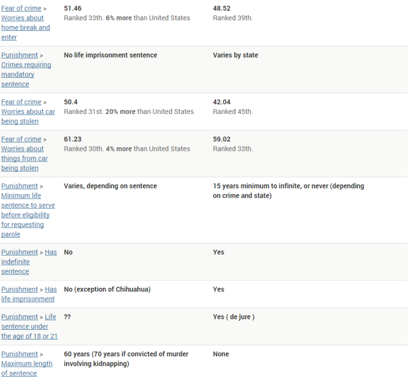Click 'Fear of crime' in the 50.4 row
The image size is (409, 381).
21,102
